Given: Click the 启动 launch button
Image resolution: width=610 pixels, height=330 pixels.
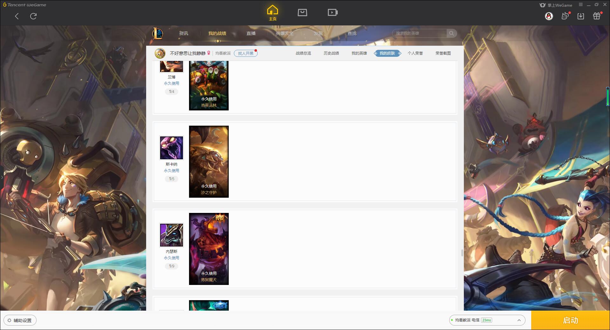Looking at the screenshot, I should click(x=571, y=320).
